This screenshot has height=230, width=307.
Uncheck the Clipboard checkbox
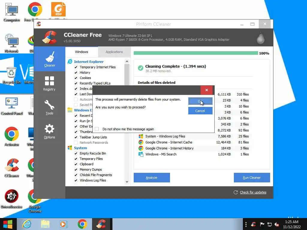click(x=76, y=164)
